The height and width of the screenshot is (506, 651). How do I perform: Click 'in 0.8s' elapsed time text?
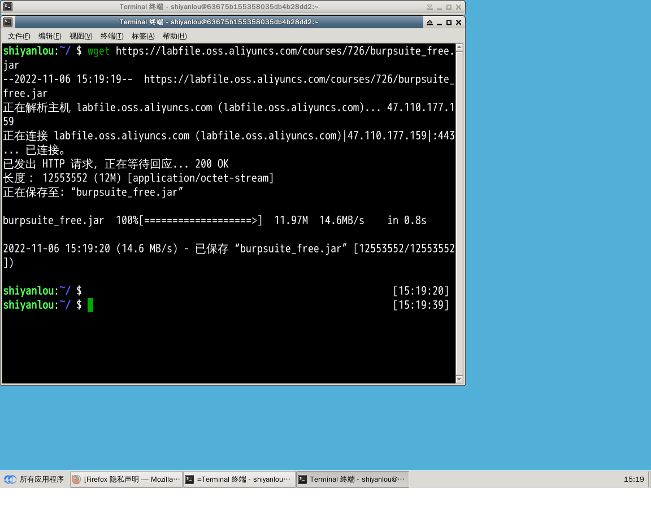[x=407, y=220]
